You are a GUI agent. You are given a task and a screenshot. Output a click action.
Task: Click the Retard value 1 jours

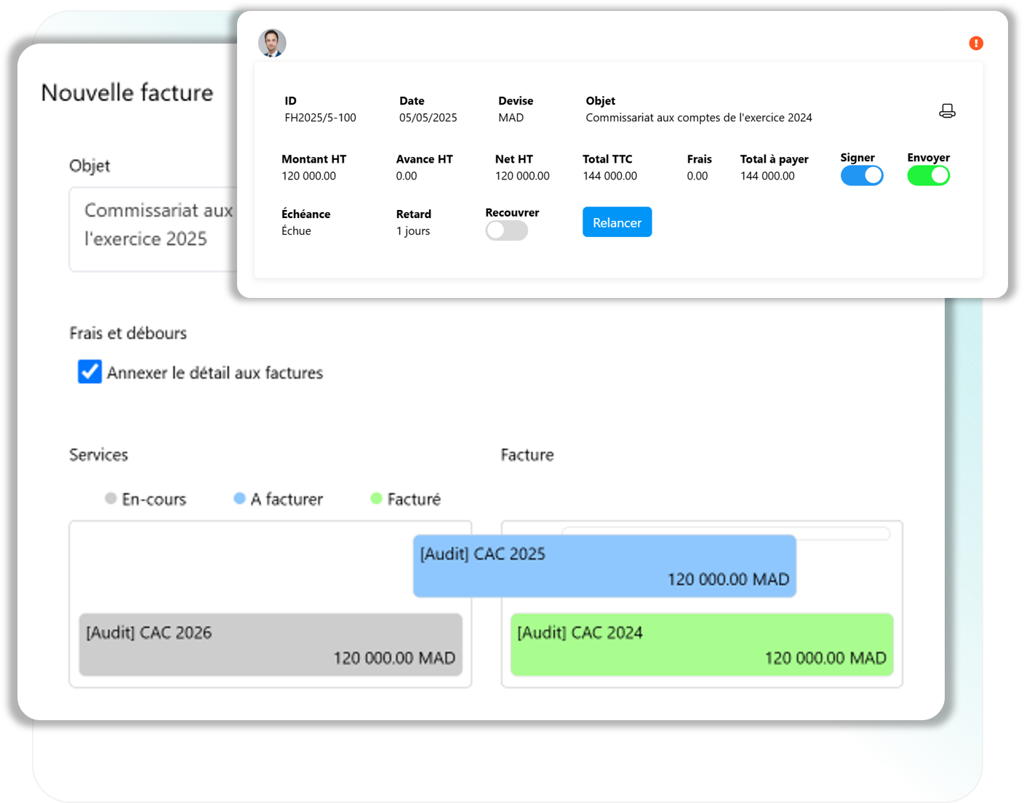pos(412,231)
